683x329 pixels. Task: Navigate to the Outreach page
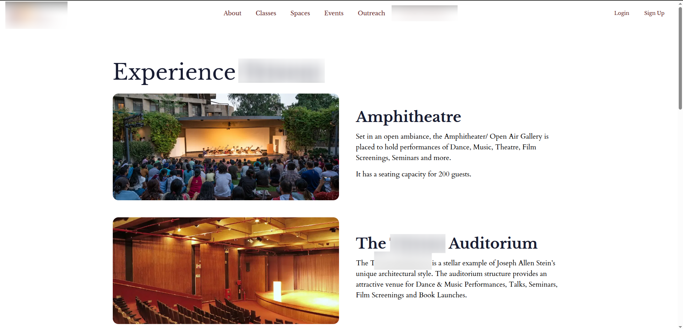pyautogui.click(x=371, y=13)
